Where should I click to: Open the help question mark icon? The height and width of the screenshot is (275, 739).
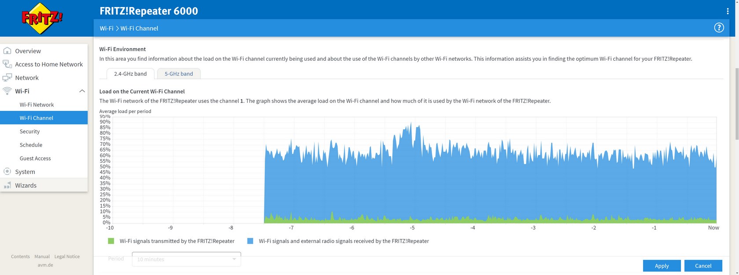tap(719, 28)
